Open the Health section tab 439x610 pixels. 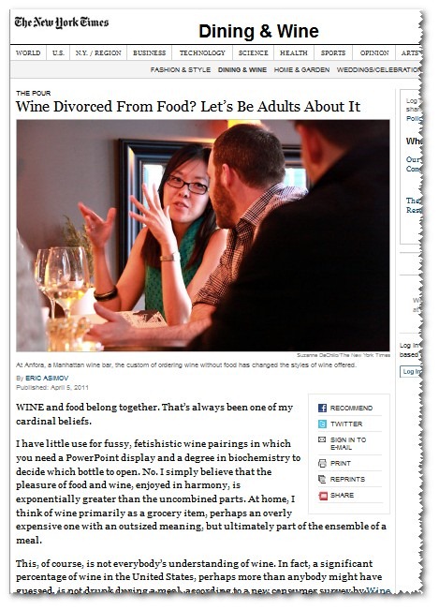(293, 52)
